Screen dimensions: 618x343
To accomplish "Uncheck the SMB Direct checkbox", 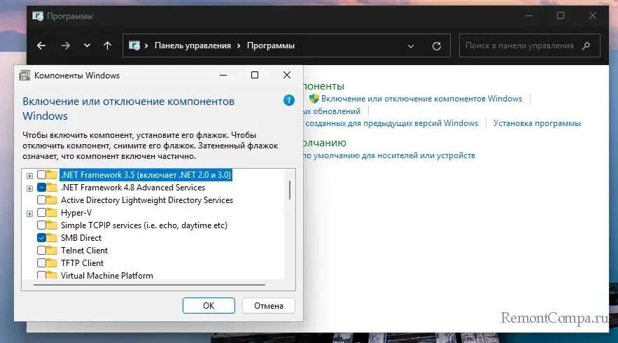I will 41,238.
